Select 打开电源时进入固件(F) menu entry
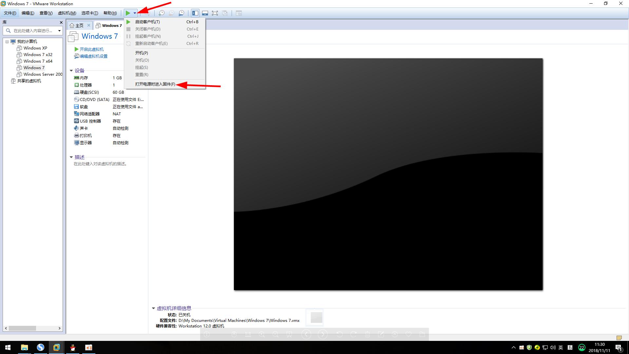This screenshot has width=629, height=354. pos(155,84)
